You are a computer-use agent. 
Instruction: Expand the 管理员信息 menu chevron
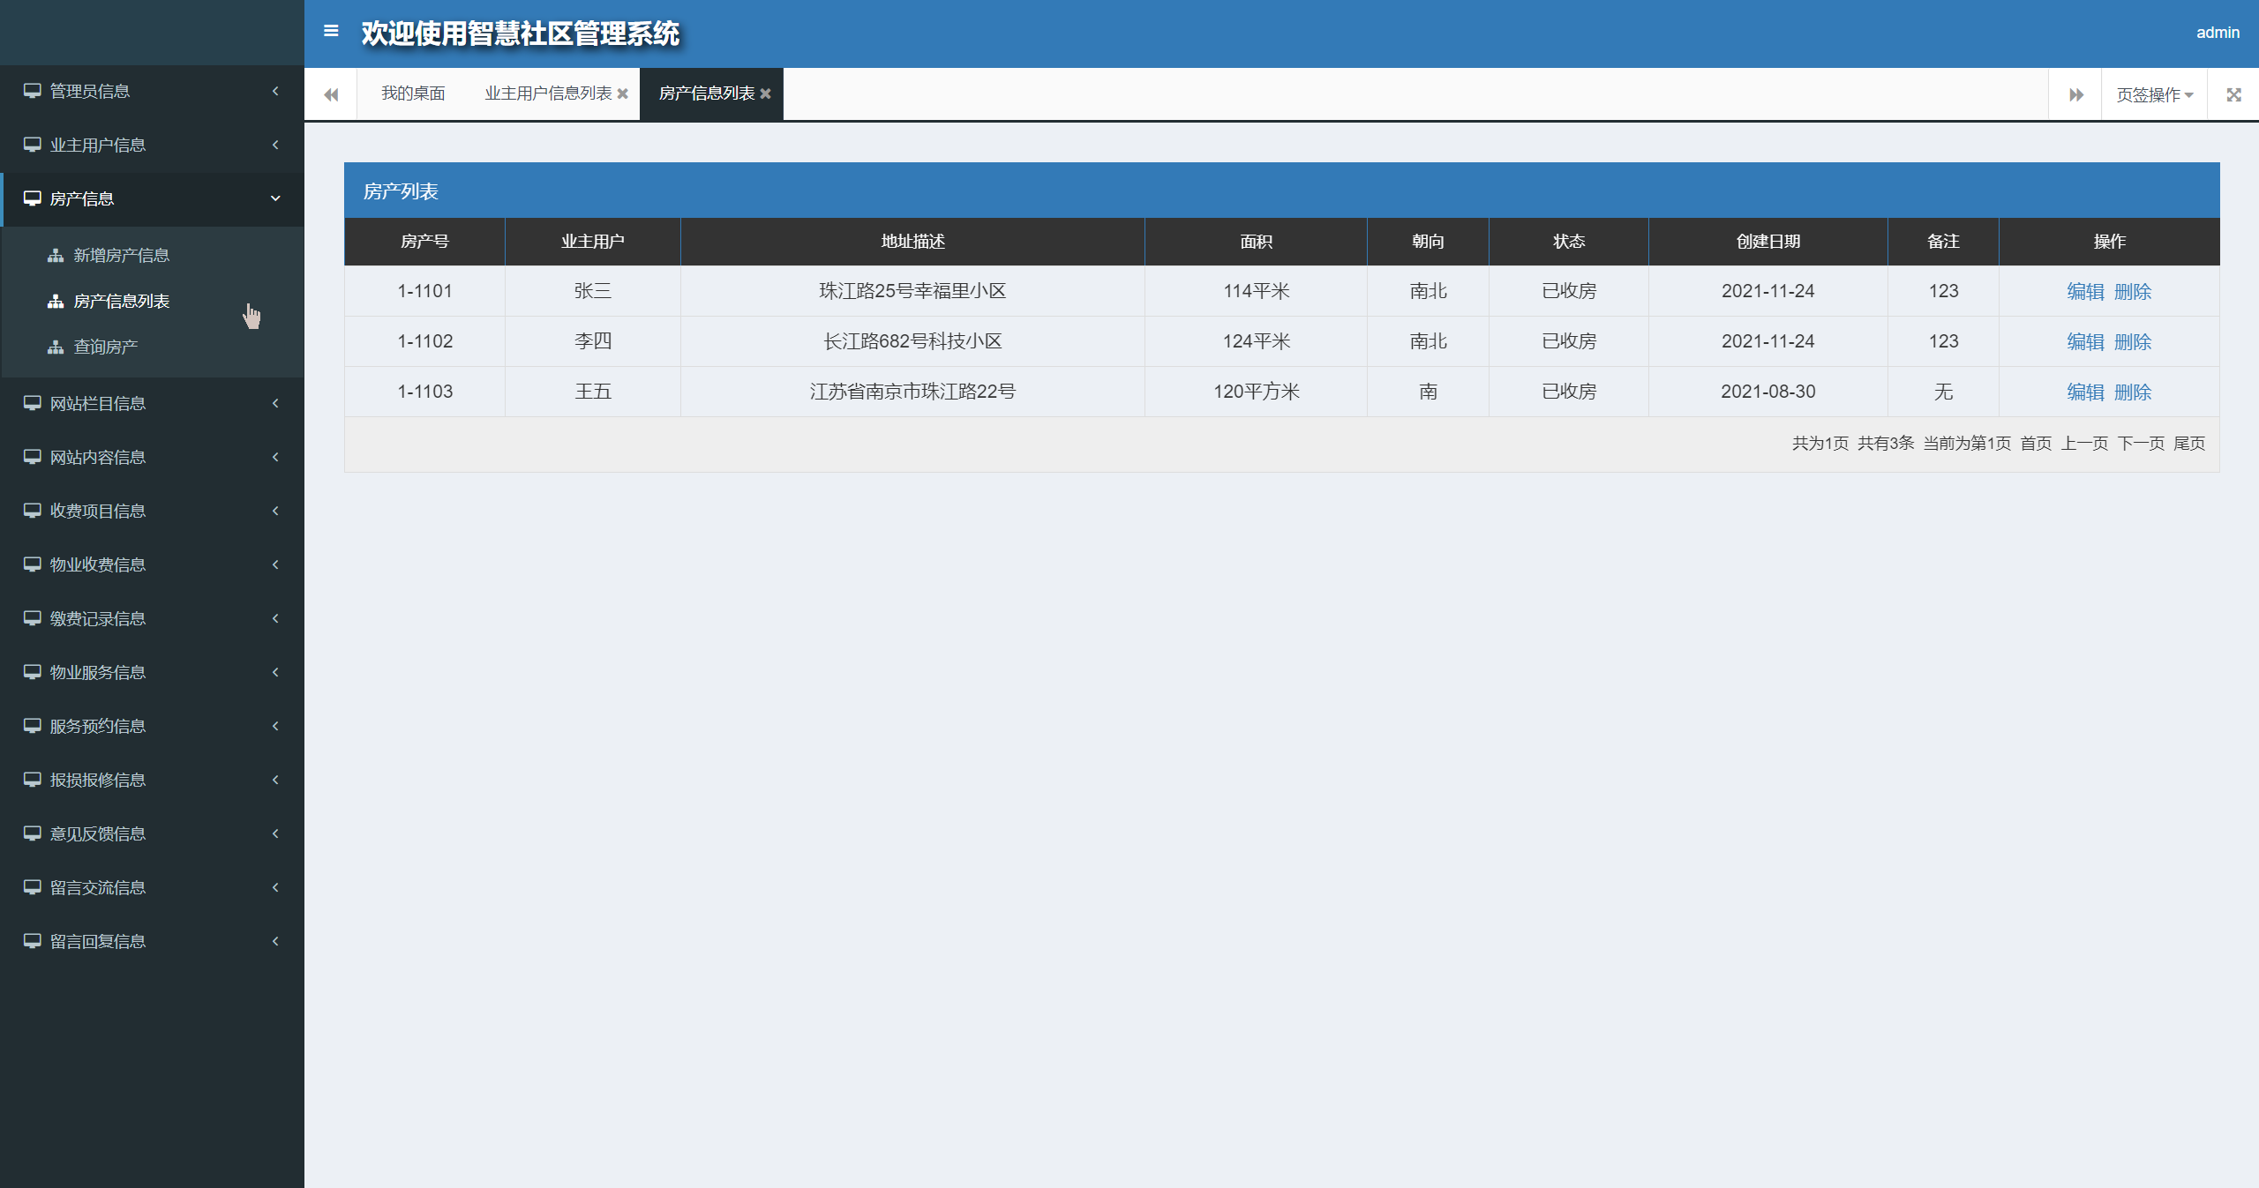275,91
